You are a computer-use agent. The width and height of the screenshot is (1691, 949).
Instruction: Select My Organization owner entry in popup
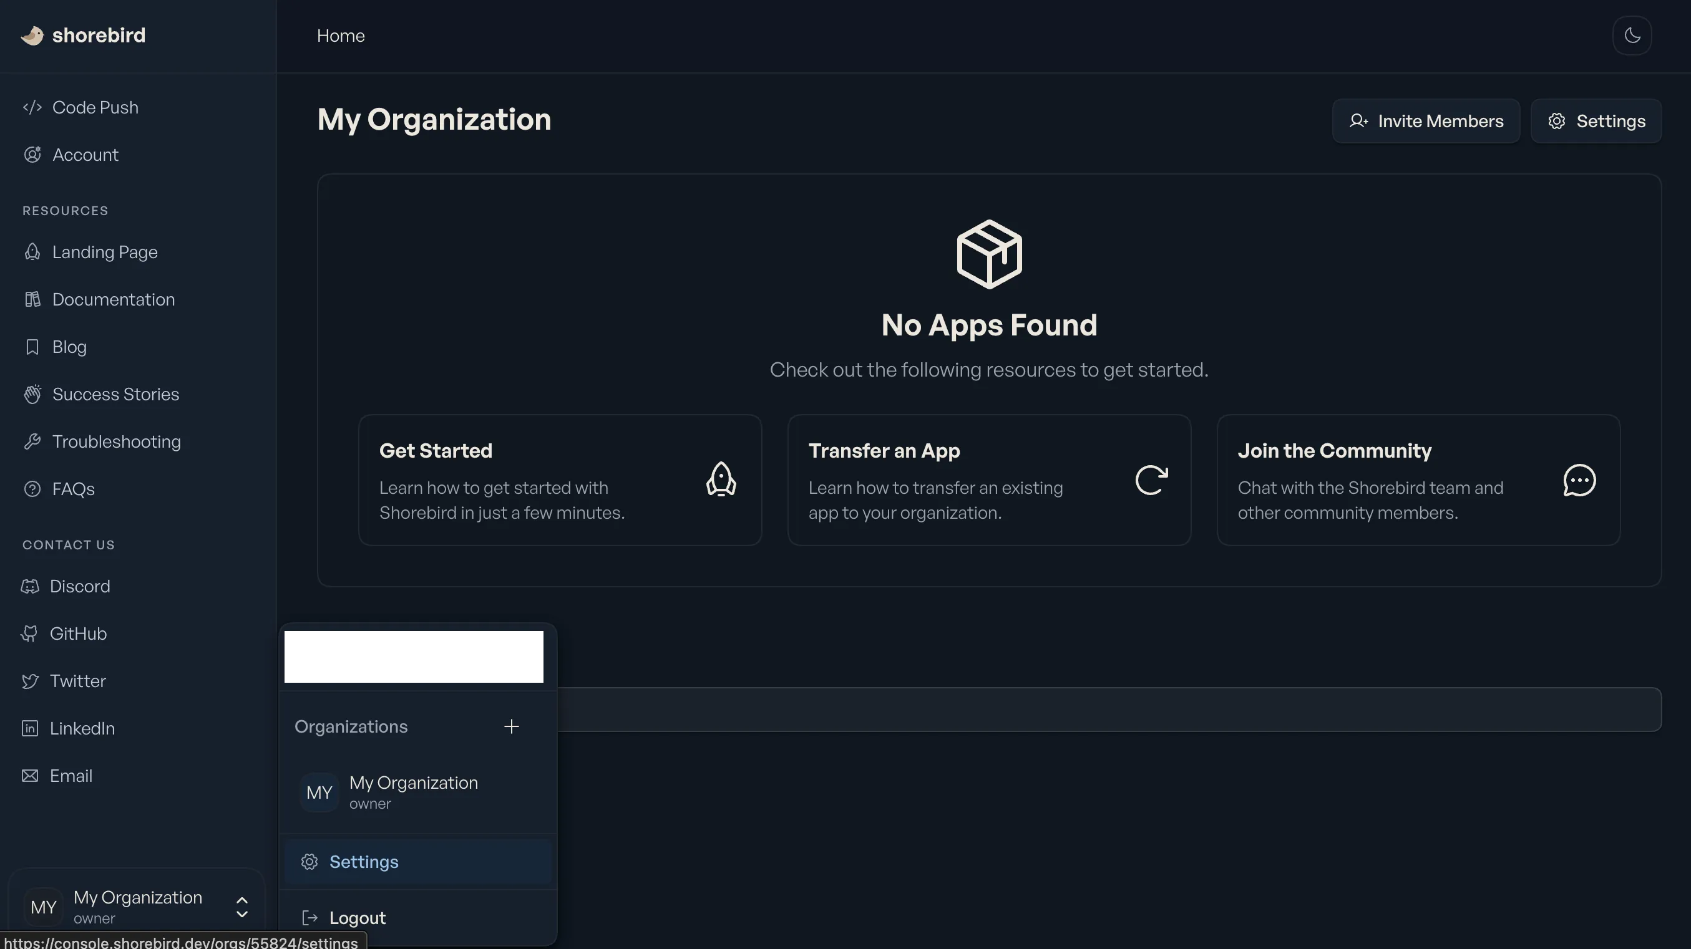pyautogui.click(x=417, y=793)
